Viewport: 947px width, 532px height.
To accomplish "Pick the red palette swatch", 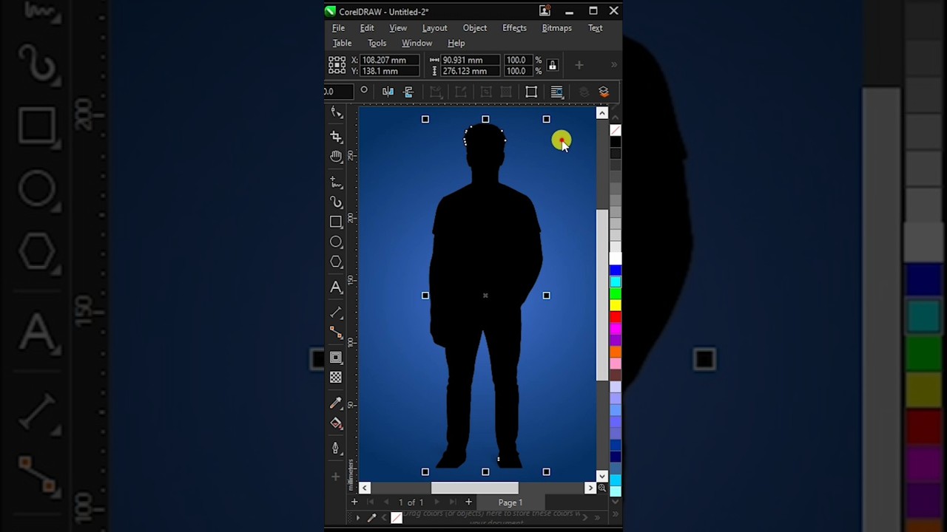I will 615,317.
